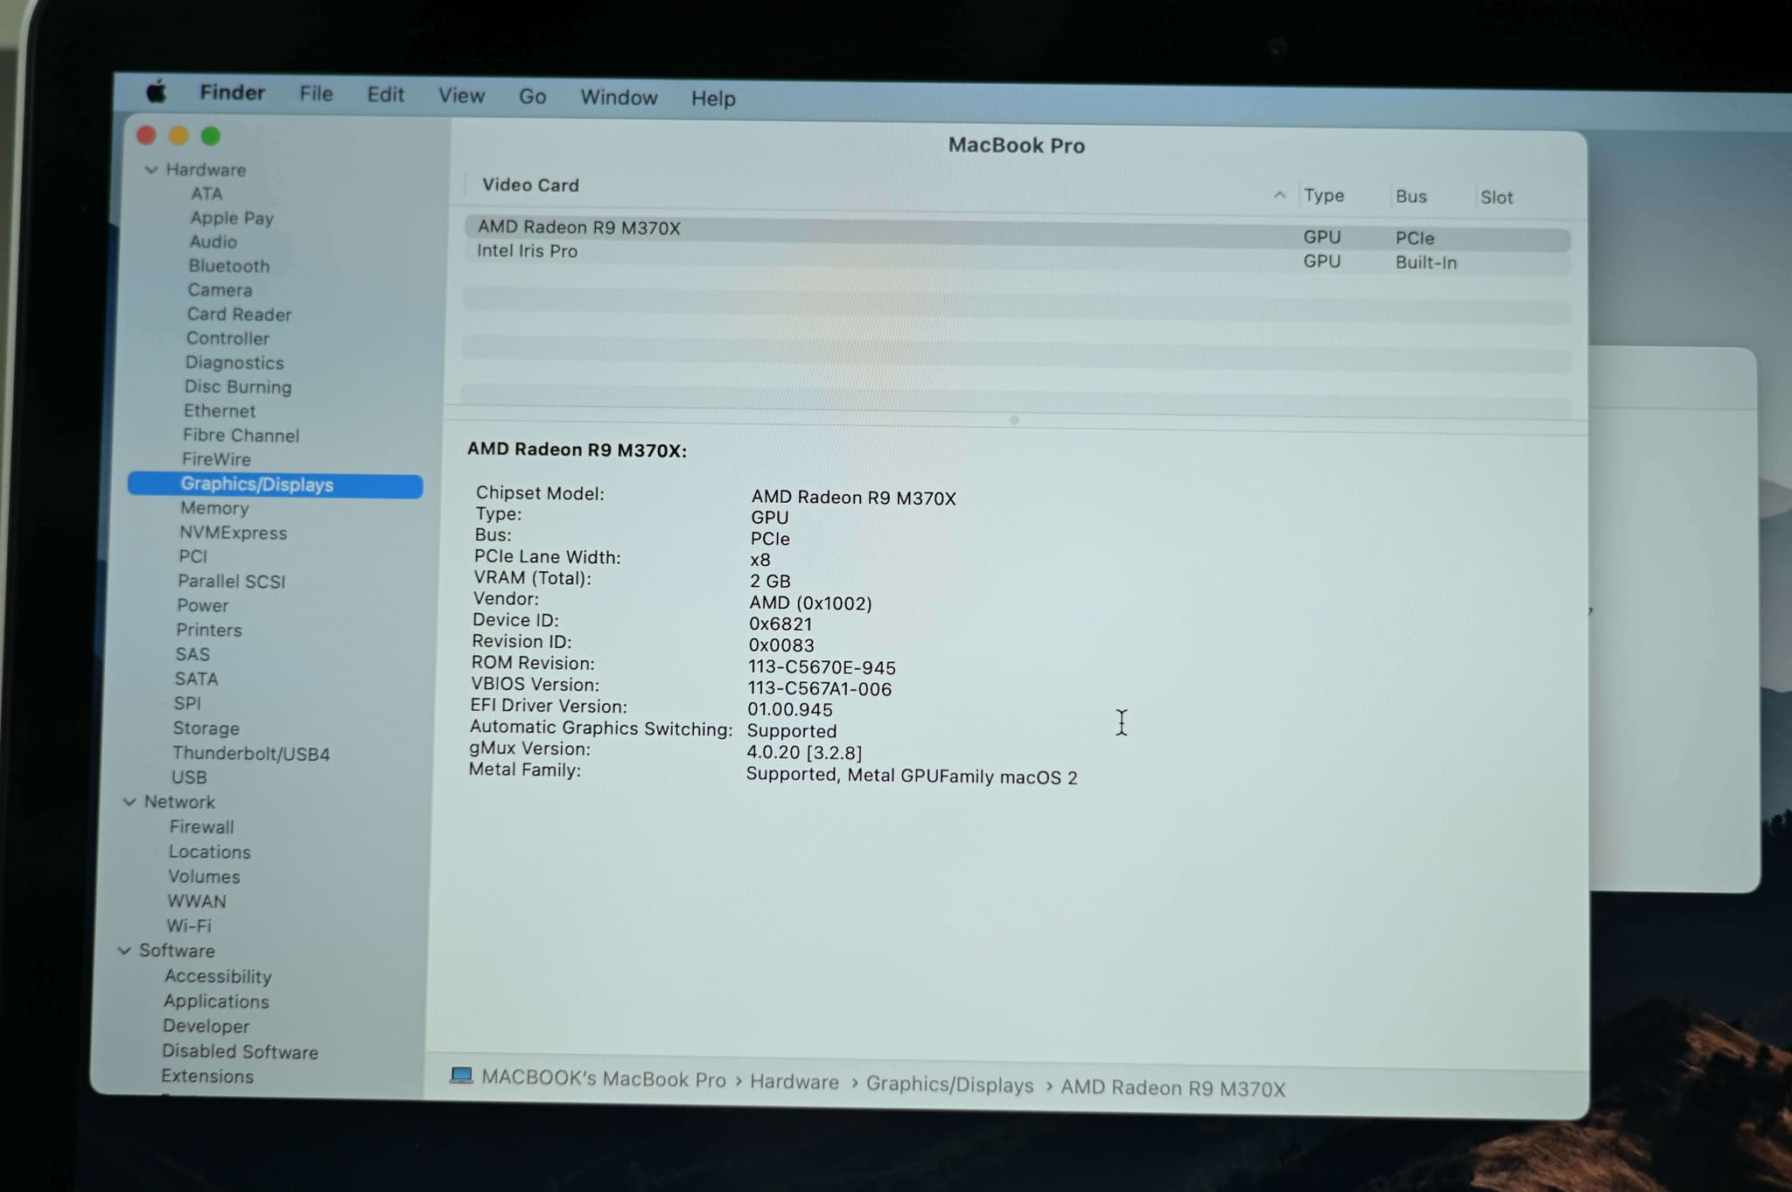Viewport: 1792px width, 1192px height.
Task: Open the Apple menu
Action: pyautogui.click(x=156, y=90)
